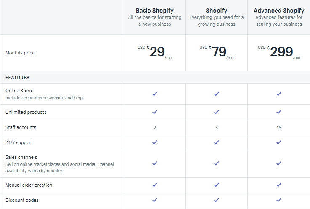Click the Monthly price row label
The width and height of the screenshot is (310, 209).
coord(20,53)
